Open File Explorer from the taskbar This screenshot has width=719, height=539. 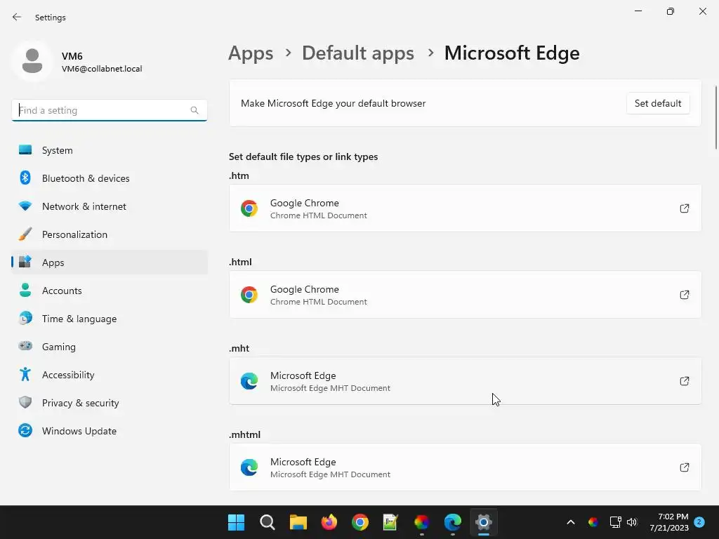click(298, 522)
